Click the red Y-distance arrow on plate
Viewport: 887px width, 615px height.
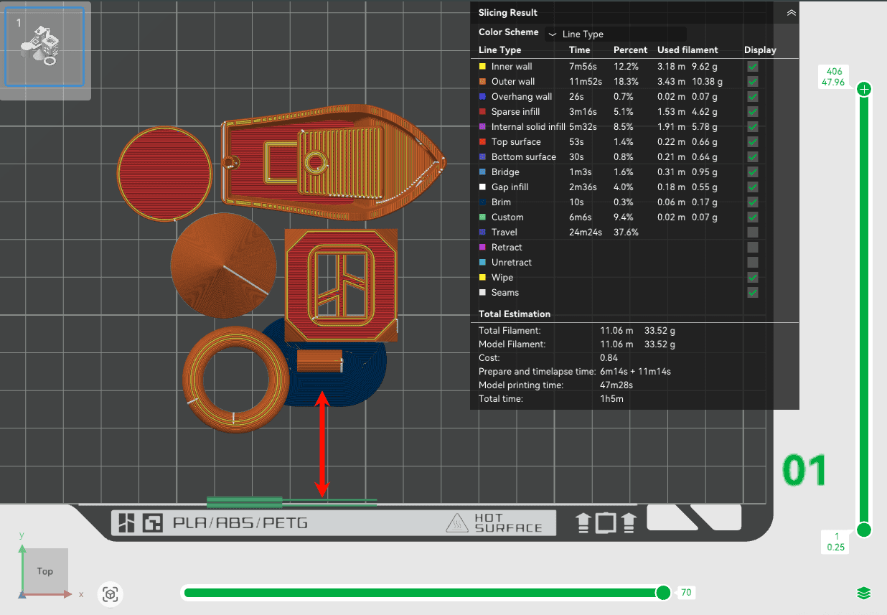pyautogui.click(x=322, y=444)
